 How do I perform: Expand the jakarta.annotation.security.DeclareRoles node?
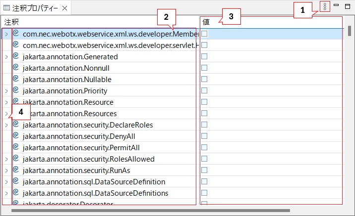pos(6,125)
